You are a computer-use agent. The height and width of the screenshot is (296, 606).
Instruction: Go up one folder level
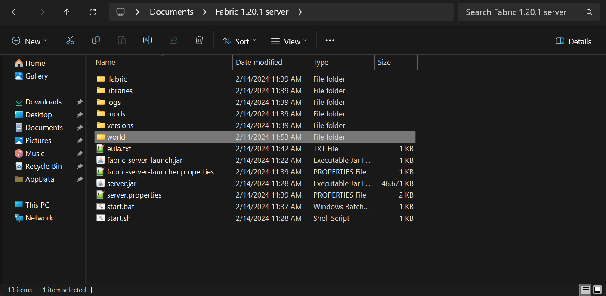click(x=67, y=12)
